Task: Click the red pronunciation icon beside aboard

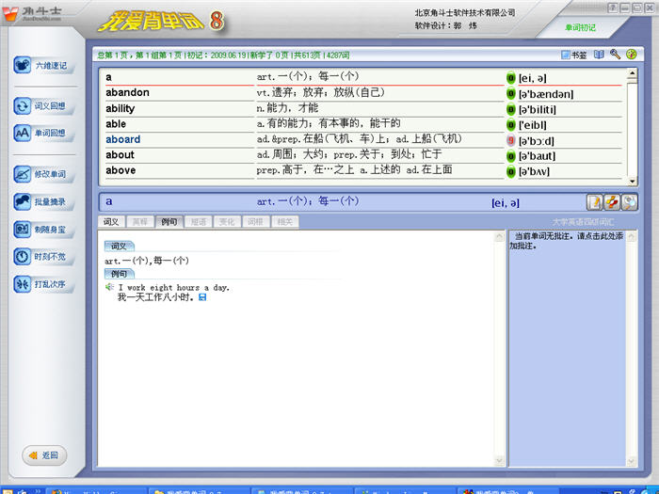Action: click(511, 140)
